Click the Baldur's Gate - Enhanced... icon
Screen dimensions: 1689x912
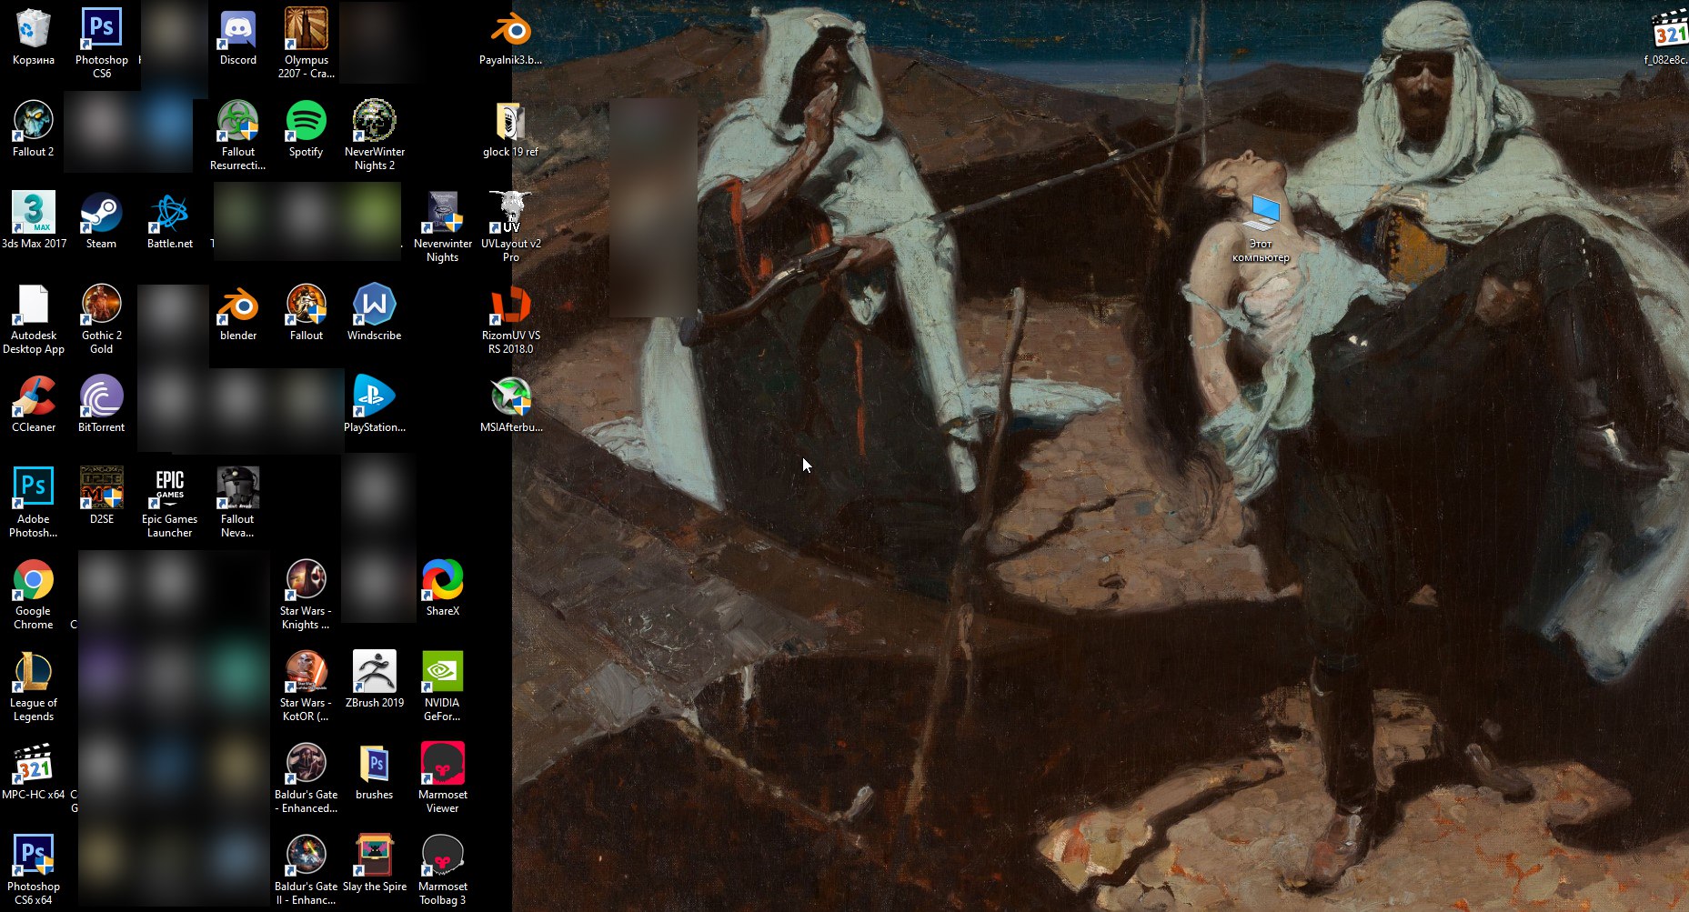pyautogui.click(x=307, y=765)
